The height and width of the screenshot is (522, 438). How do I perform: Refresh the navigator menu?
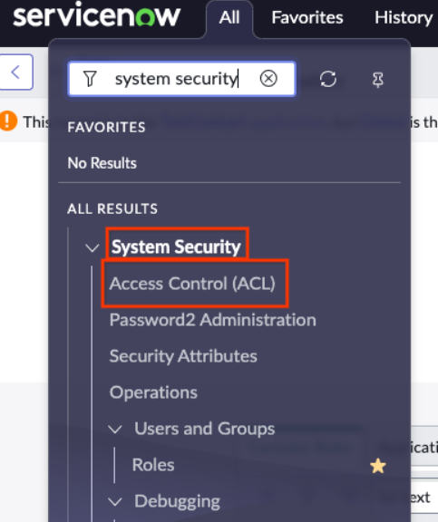328,79
